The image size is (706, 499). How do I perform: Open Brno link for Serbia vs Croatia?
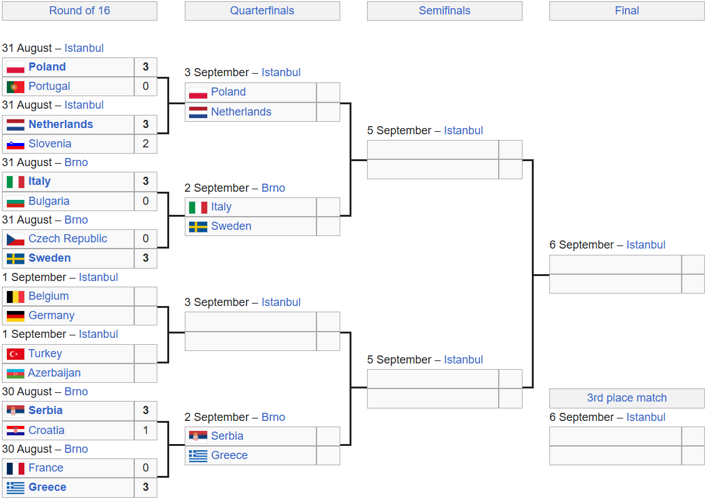(x=76, y=392)
